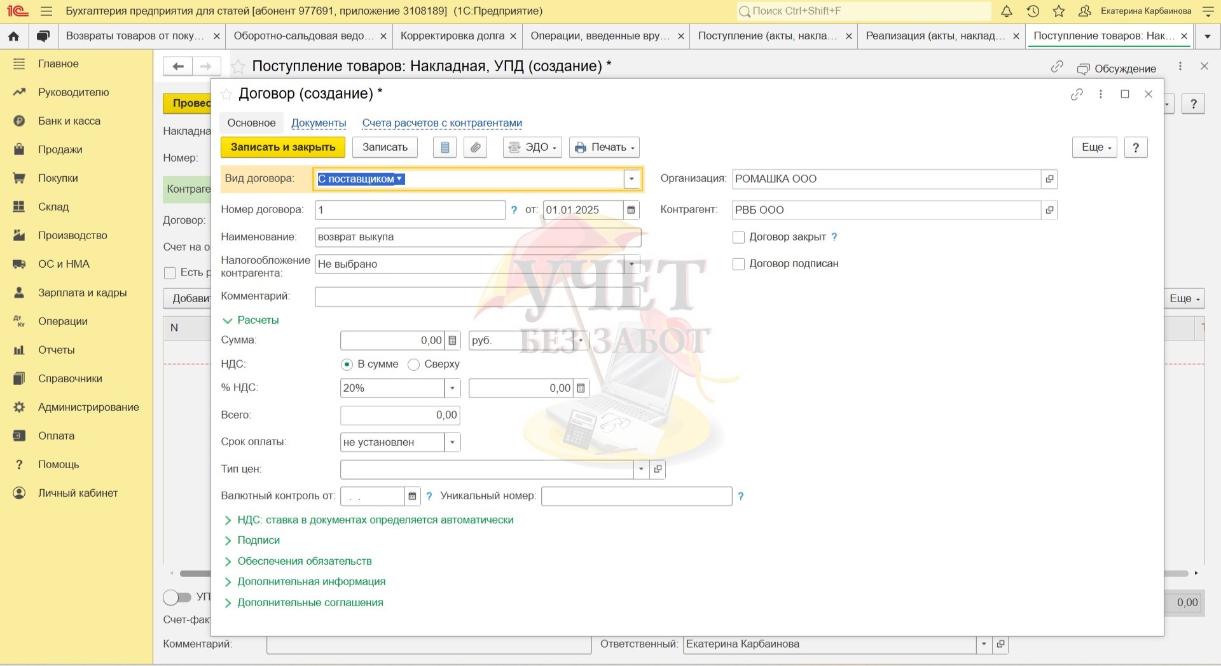Open the history clock icon

click(x=1033, y=11)
